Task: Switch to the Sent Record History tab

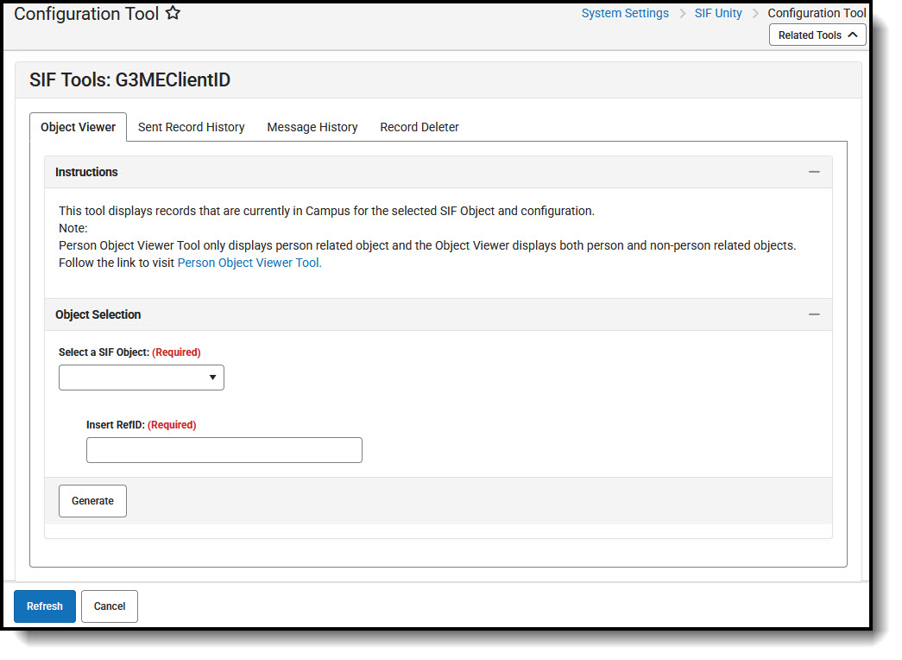Action: [191, 127]
